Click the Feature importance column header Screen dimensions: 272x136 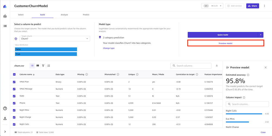click(x=213, y=75)
